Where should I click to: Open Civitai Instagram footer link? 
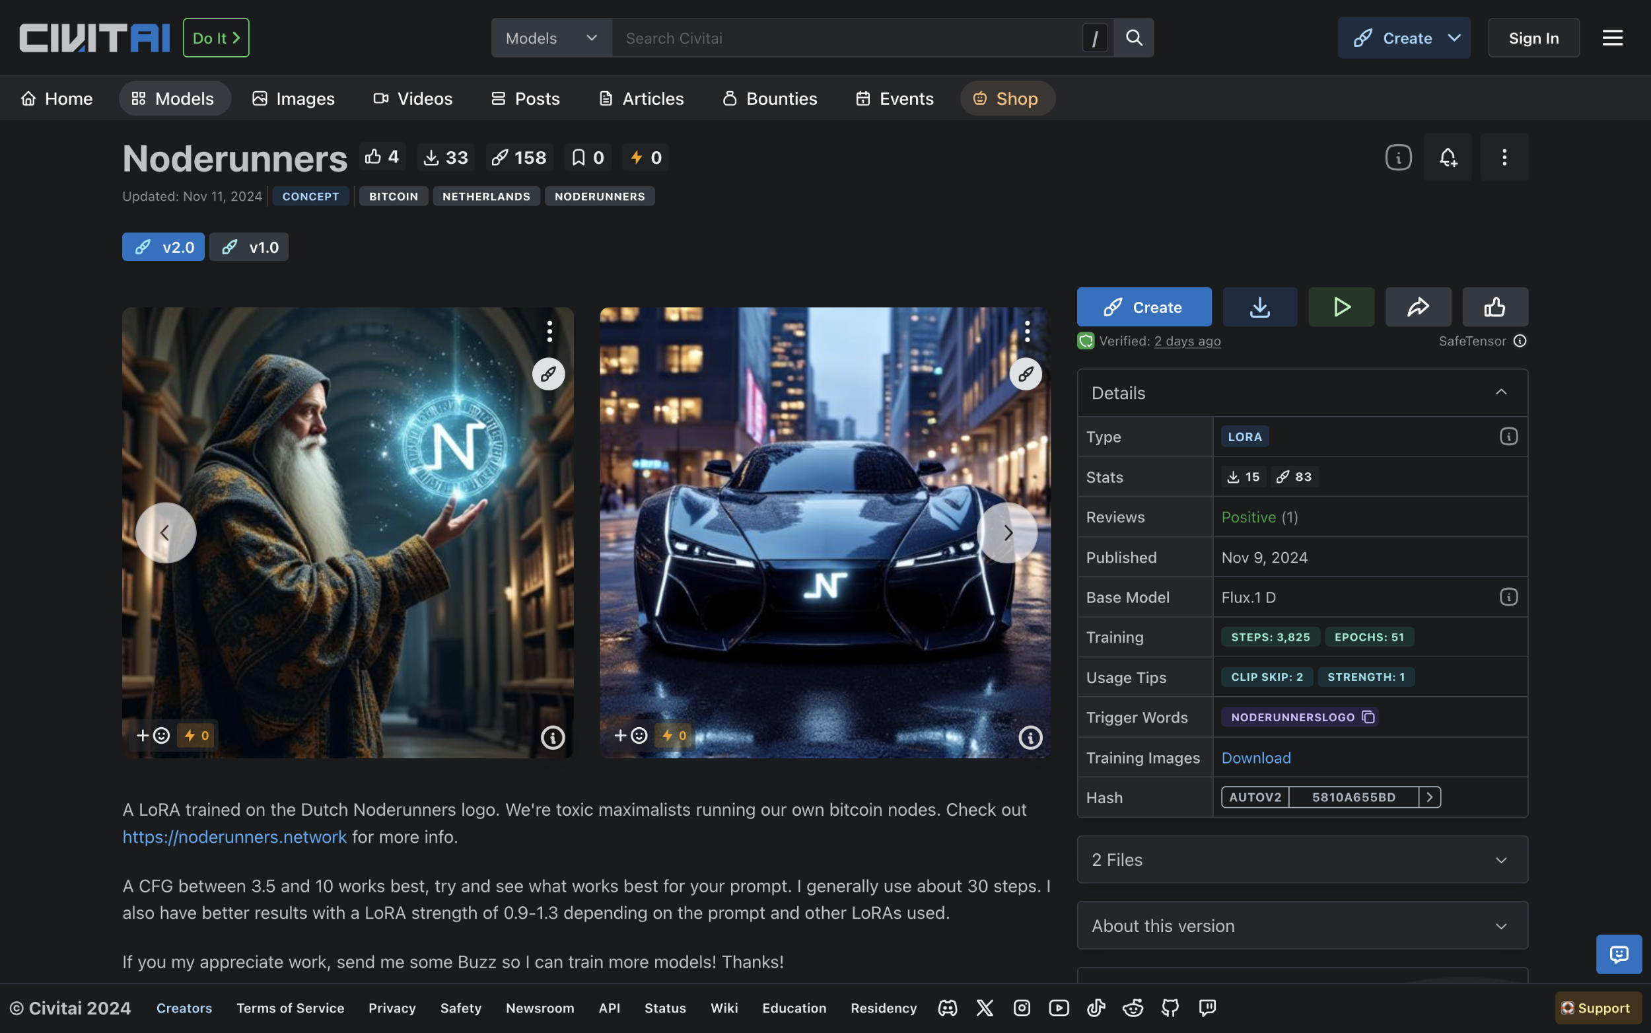tap(1021, 1008)
